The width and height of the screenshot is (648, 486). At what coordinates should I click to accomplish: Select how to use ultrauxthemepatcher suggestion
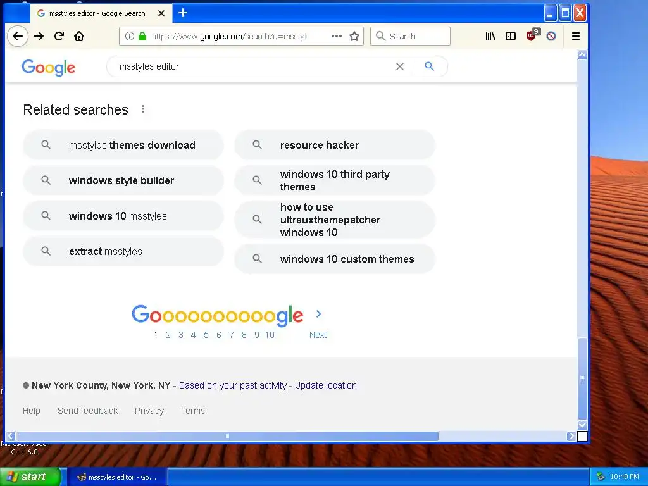(335, 220)
